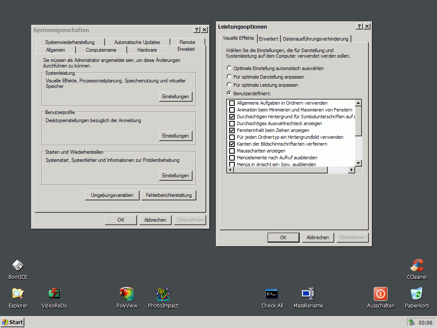This screenshot has width=437, height=328.
Task: Open the Papierkorb
Action: point(416,294)
